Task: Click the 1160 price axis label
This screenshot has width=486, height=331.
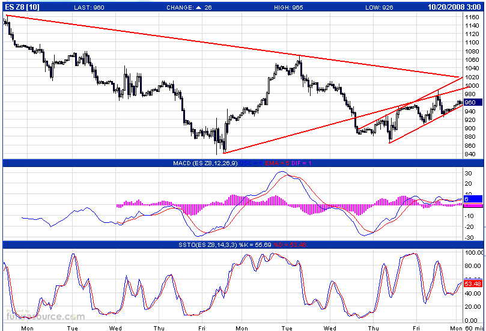Action: coord(472,17)
